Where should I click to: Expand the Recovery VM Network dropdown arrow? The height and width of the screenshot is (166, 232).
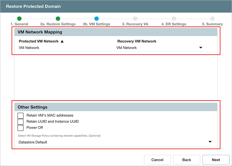click(200, 48)
